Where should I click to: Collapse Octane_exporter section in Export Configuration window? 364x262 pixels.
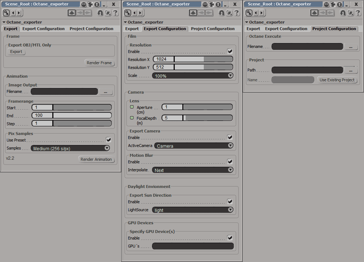tap(125, 22)
